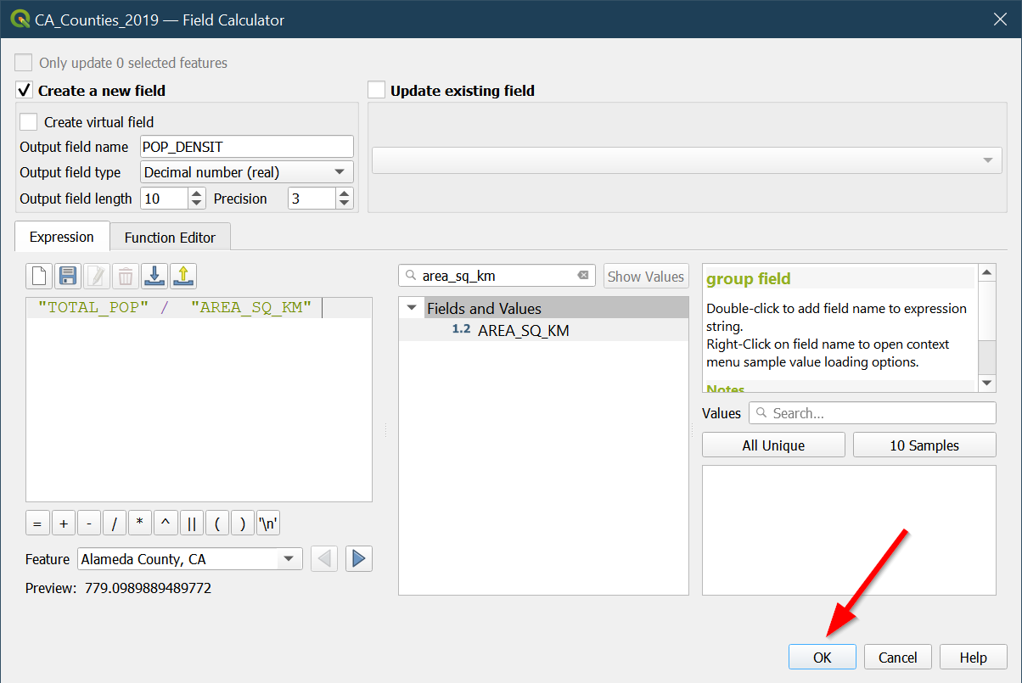Open the Feature selection dropdown
Viewport: 1022px width, 683px height.
pos(189,559)
